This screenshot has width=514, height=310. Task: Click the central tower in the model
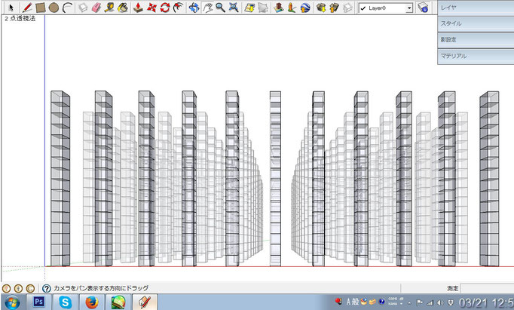pyautogui.click(x=275, y=179)
